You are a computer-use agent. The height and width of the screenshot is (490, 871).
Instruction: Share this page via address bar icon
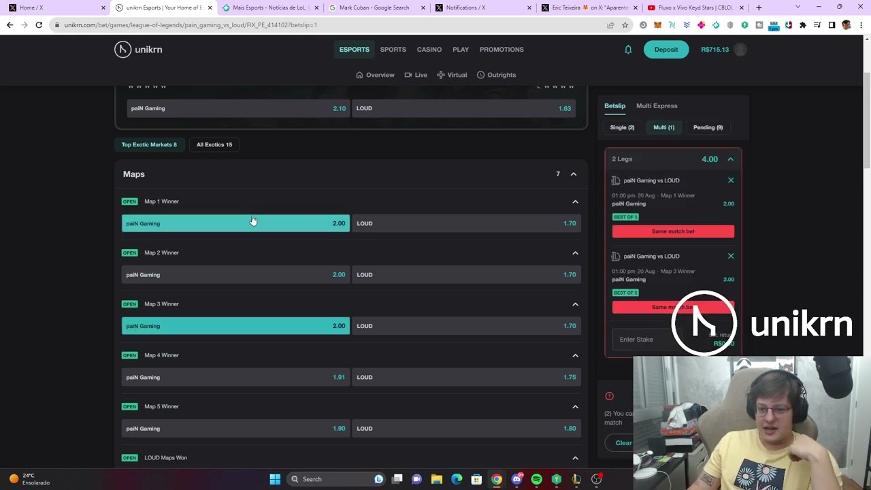click(x=610, y=25)
